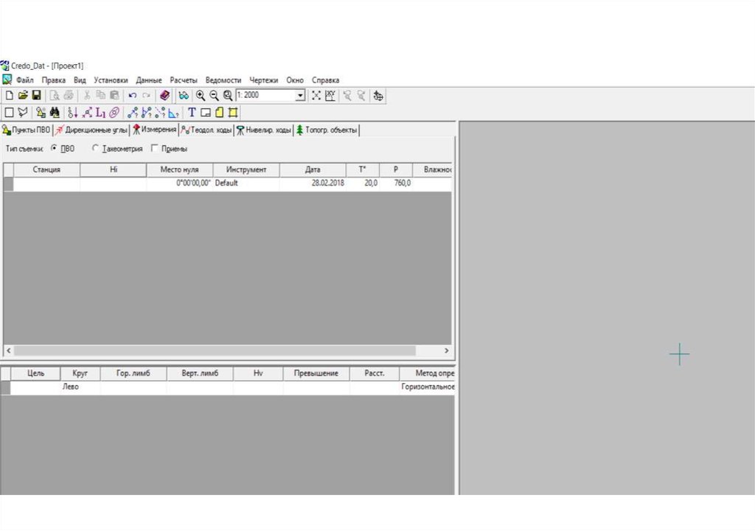Save the project with the floppy icon

tap(36, 96)
